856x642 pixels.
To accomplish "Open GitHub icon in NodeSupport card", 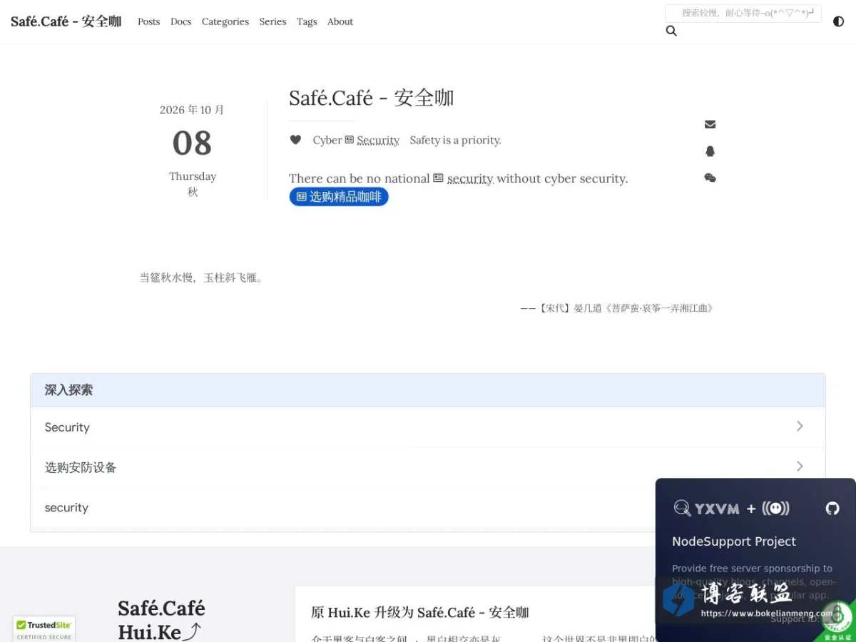I will pos(832,508).
